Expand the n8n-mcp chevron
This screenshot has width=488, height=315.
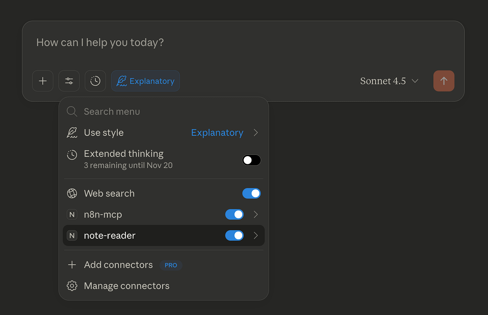(256, 214)
